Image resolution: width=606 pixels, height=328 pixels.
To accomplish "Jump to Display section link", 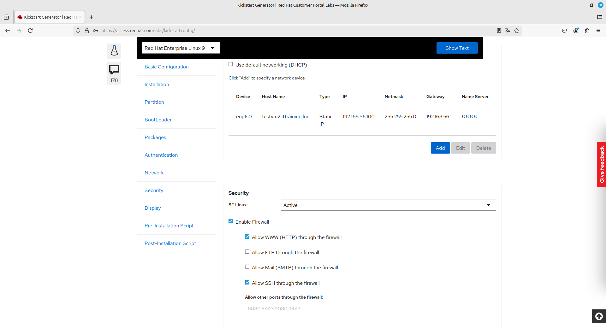I will pos(153,208).
